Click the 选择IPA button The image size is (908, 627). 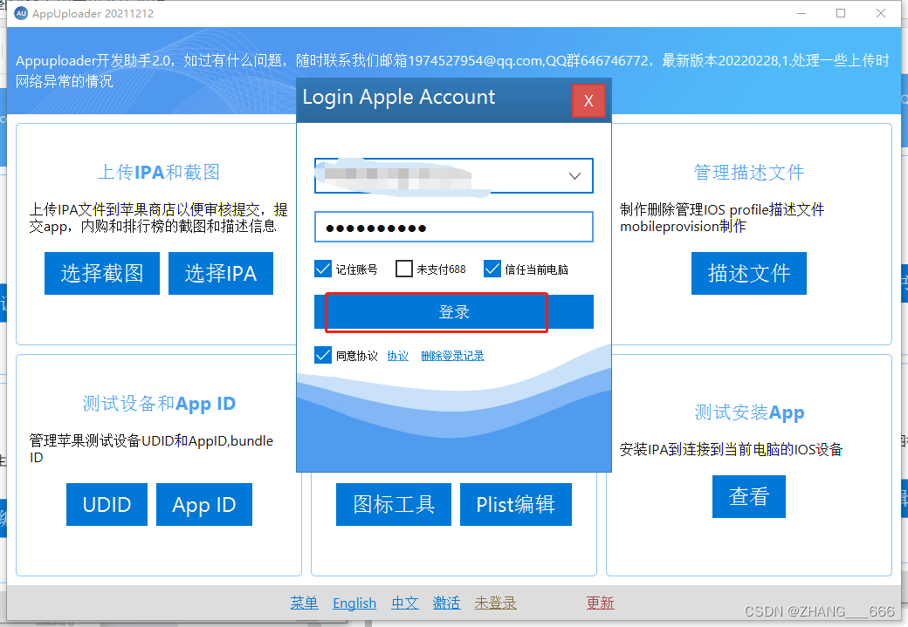pos(221,273)
